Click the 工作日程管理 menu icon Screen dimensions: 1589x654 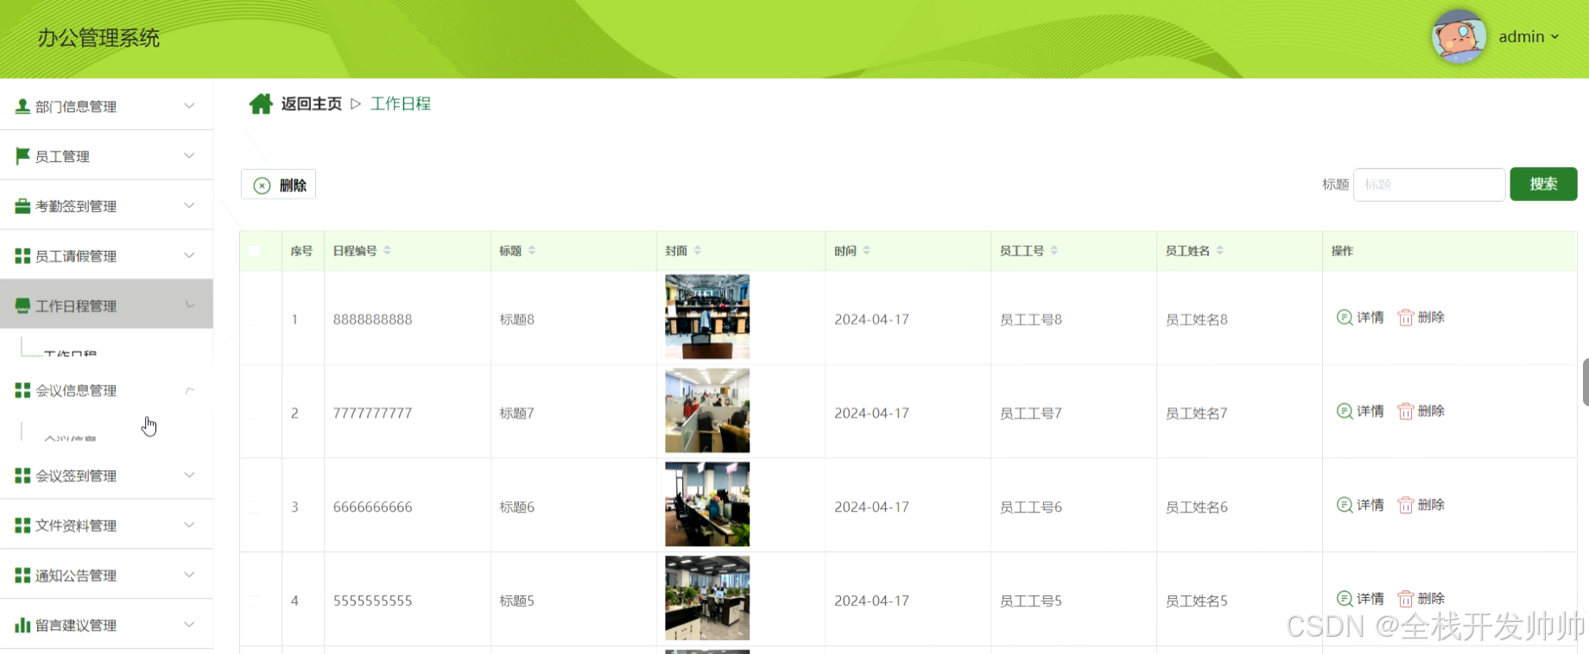(22, 305)
